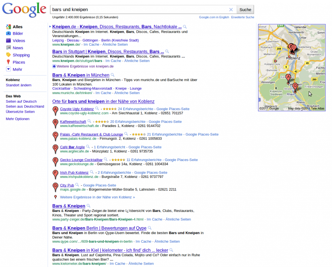Click magnifier beside Bars in Stuttgart result
Viewport: 332px width, 267px height.
tap(167, 52)
